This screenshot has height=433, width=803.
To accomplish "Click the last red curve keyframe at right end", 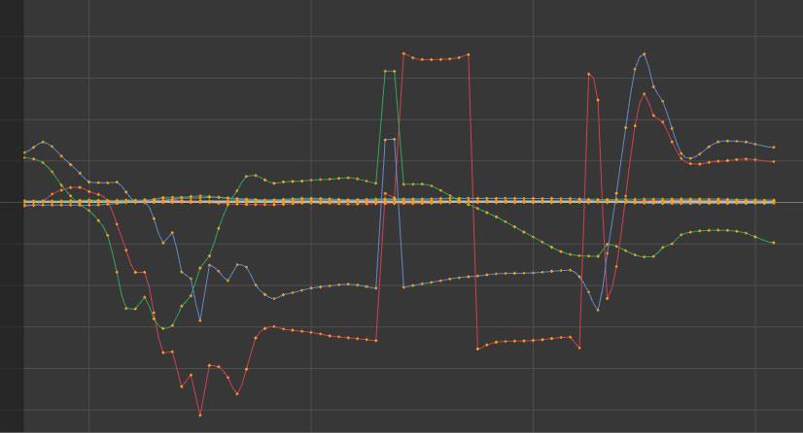I will click(x=773, y=161).
